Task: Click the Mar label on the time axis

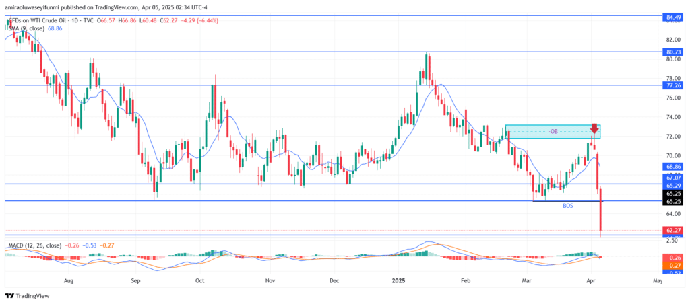Action: pyautogui.click(x=527, y=280)
